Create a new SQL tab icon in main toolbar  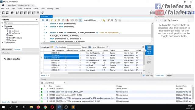(x=3, y=12)
